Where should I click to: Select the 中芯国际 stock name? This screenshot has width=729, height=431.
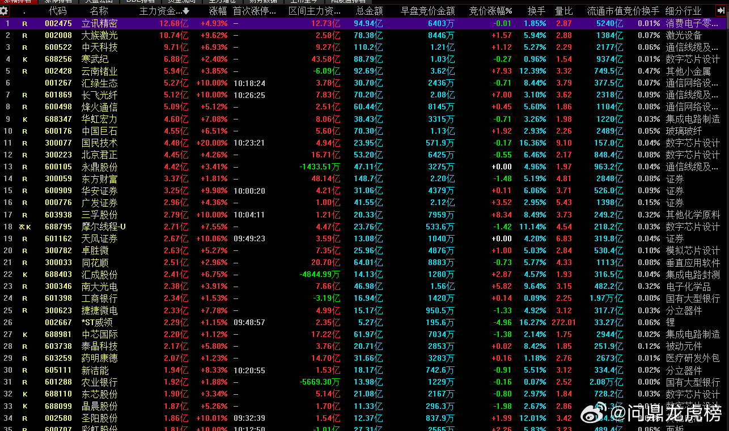point(100,334)
